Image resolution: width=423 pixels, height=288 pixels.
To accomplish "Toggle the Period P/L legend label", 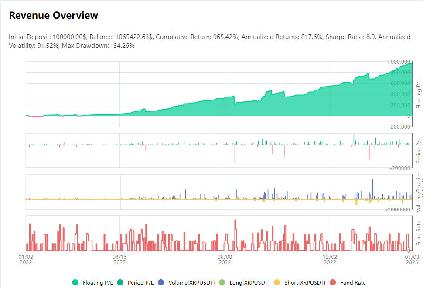I will pyautogui.click(x=140, y=283).
